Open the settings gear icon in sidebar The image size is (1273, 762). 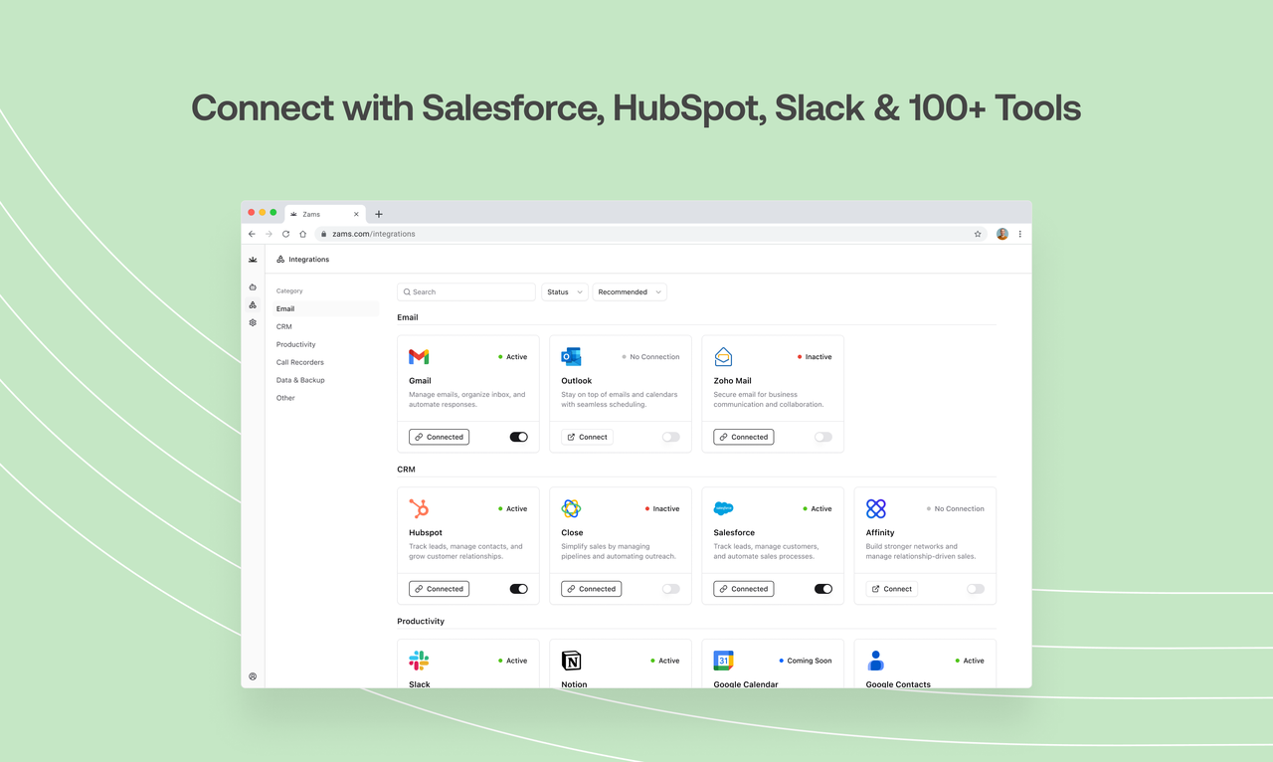[x=253, y=322]
